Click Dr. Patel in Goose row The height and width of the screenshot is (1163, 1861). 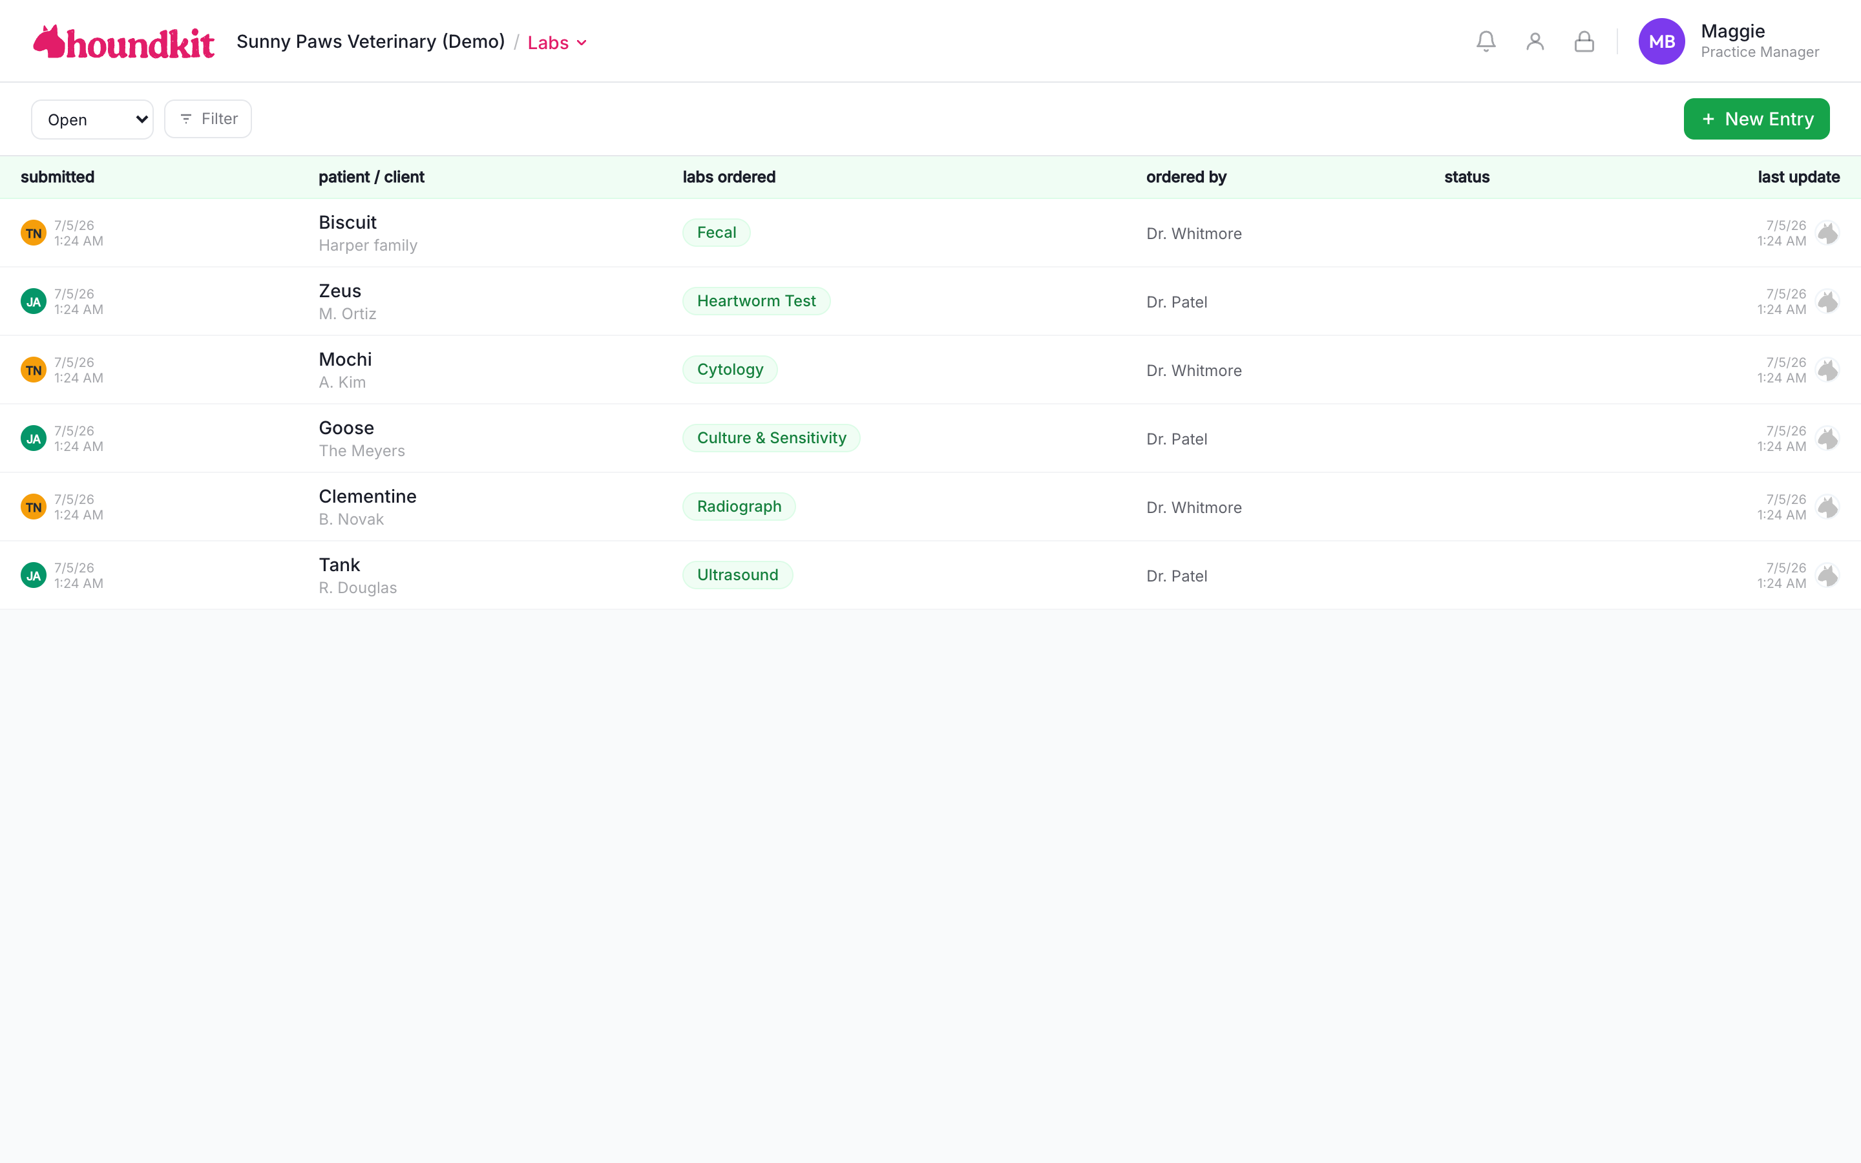(x=1177, y=439)
